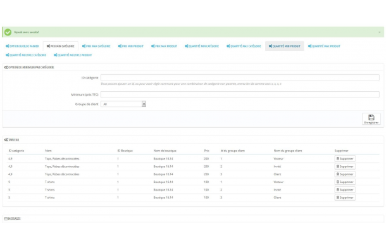386x247 pixels.
Task: Click the Enregistrer save button
Action: (371, 119)
